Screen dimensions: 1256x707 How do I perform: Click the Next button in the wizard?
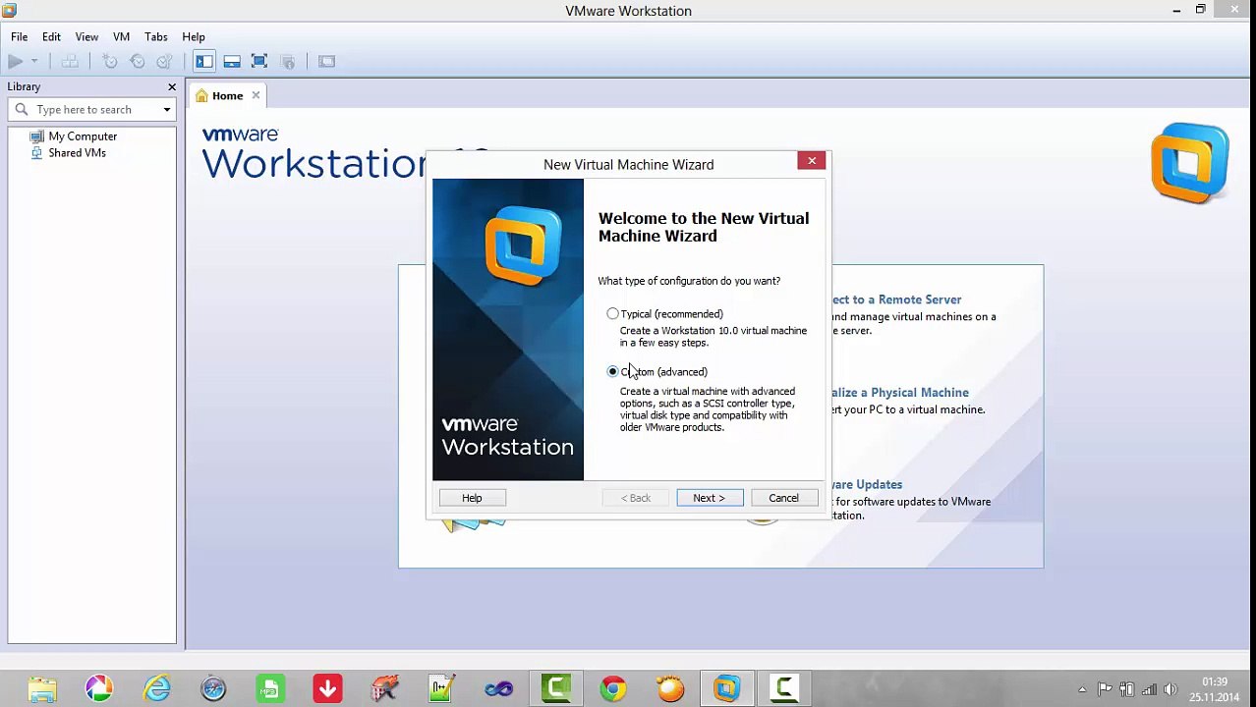coord(710,498)
